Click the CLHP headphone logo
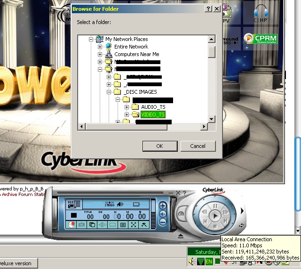This screenshot has width=301, height=269. [261, 14]
